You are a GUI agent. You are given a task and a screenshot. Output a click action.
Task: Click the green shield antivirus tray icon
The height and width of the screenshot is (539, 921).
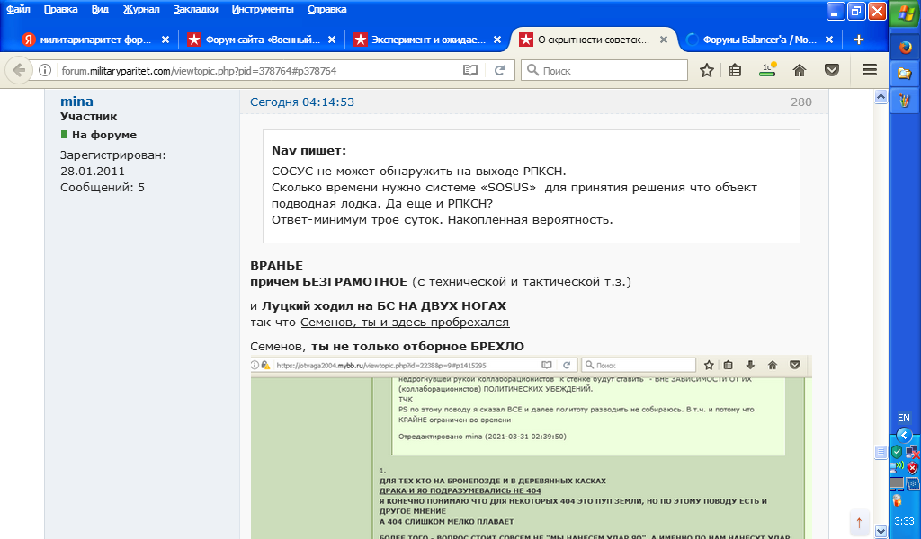point(897,452)
